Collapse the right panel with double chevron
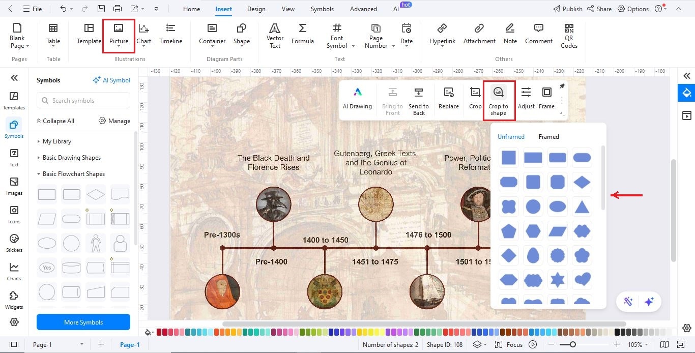695x353 pixels. 687,76
